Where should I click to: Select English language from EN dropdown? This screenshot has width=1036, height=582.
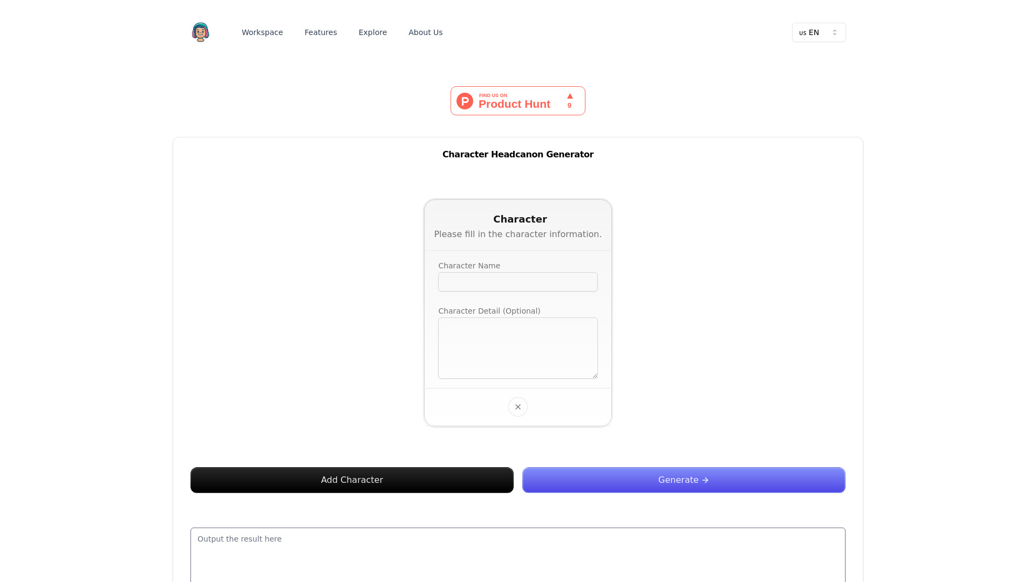(818, 32)
